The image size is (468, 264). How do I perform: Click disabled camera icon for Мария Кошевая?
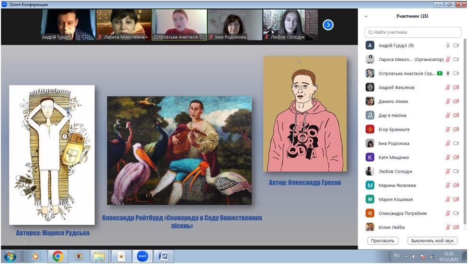(x=456, y=199)
